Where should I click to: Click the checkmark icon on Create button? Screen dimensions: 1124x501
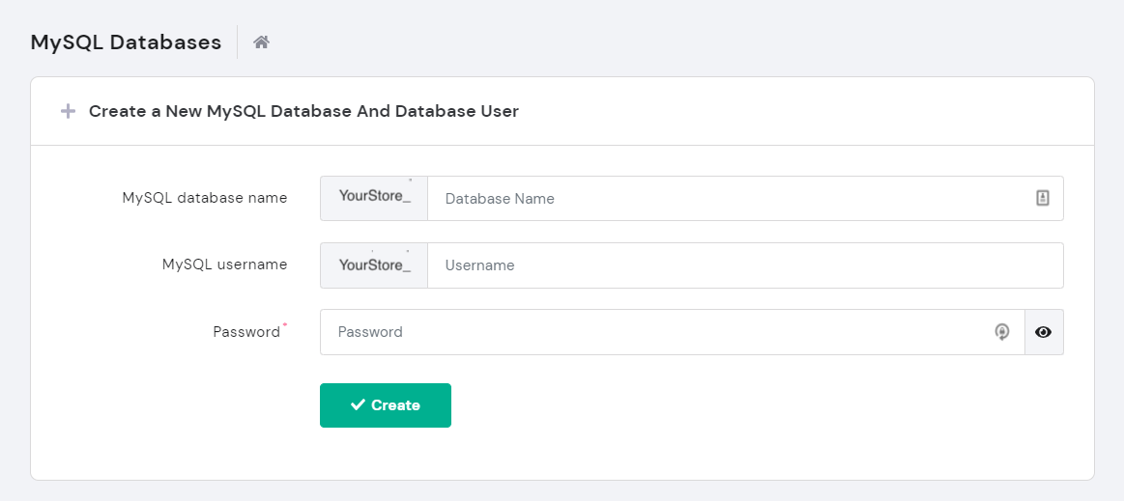point(358,405)
